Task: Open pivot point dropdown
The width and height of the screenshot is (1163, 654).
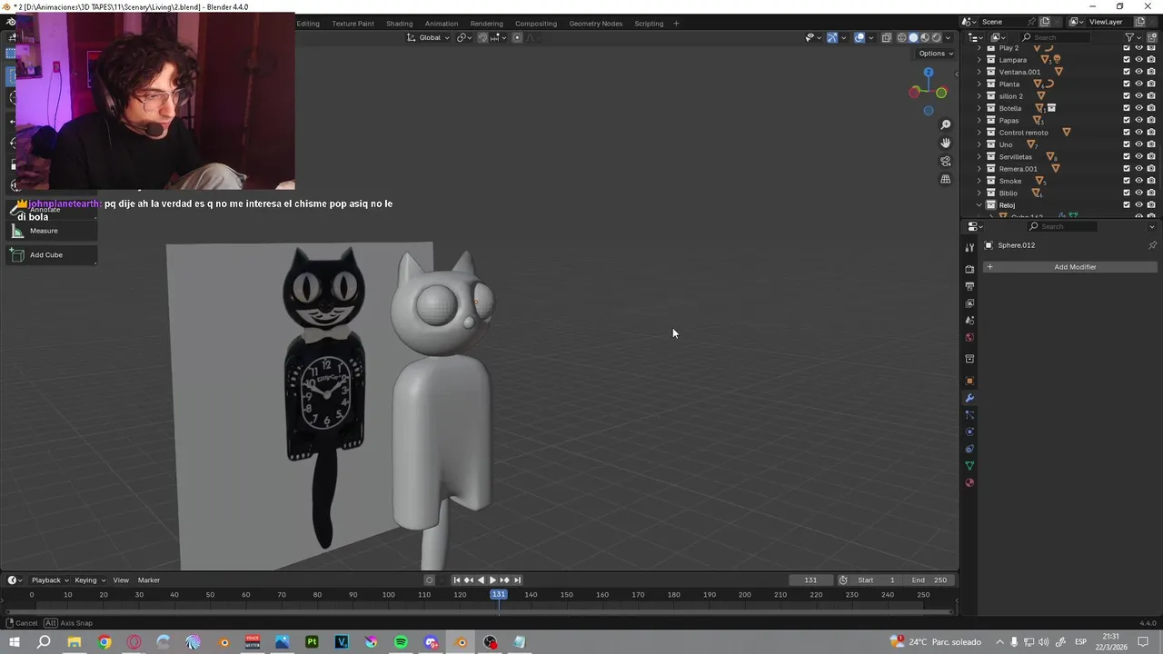Action: pyautogui.click(x=464, y=37)
